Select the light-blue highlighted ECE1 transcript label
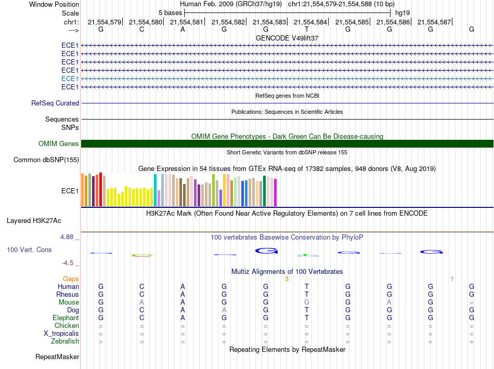The width and height of the screenshot is (494, 369). (70, 78)
